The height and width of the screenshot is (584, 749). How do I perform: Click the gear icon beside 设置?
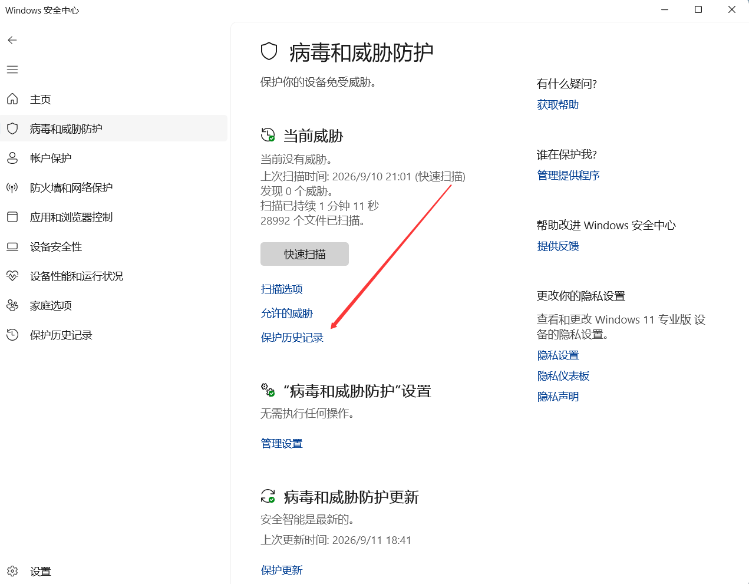(x=12, y=571)
